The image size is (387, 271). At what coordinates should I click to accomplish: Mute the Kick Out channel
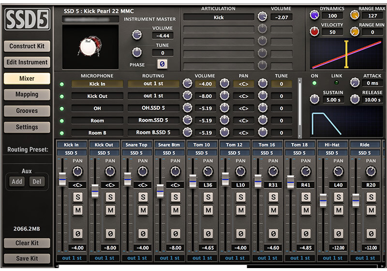[x=110, y=211]
